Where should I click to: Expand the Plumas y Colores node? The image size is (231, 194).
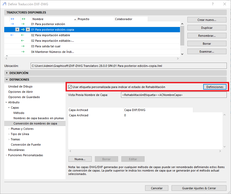tap(9, 129)
